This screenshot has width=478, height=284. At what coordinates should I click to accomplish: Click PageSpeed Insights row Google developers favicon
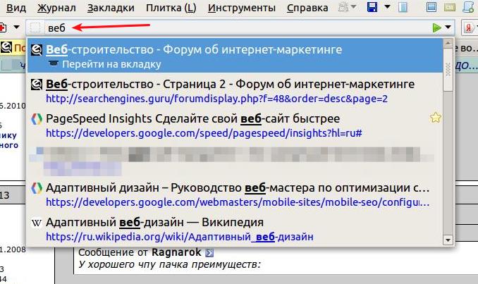pyautogui.click(x=36, y=119)
